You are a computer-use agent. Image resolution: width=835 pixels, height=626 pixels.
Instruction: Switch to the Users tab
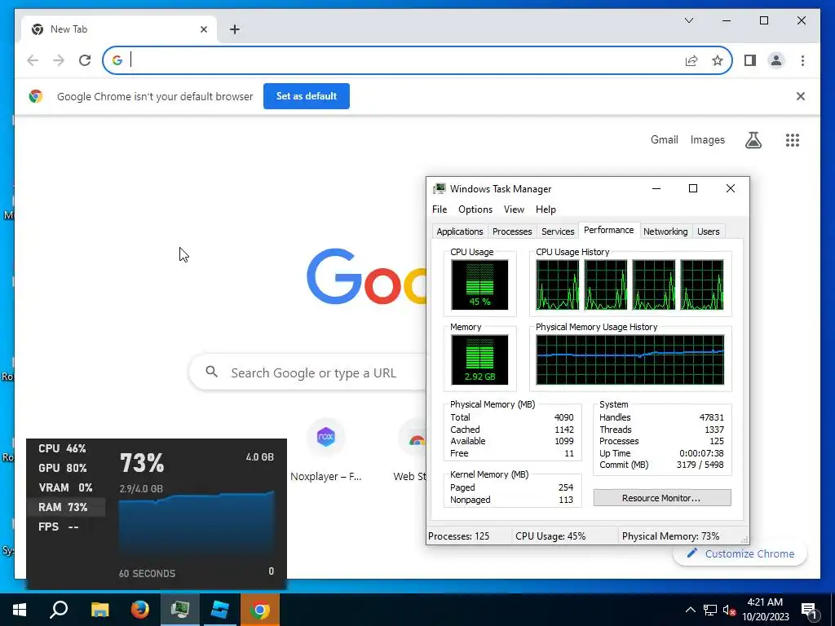coord(709,231)
